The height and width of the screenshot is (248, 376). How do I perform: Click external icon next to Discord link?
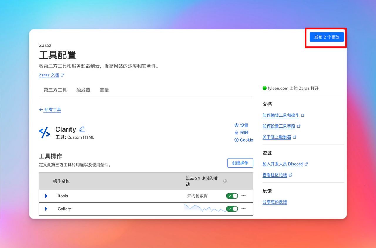306,164
